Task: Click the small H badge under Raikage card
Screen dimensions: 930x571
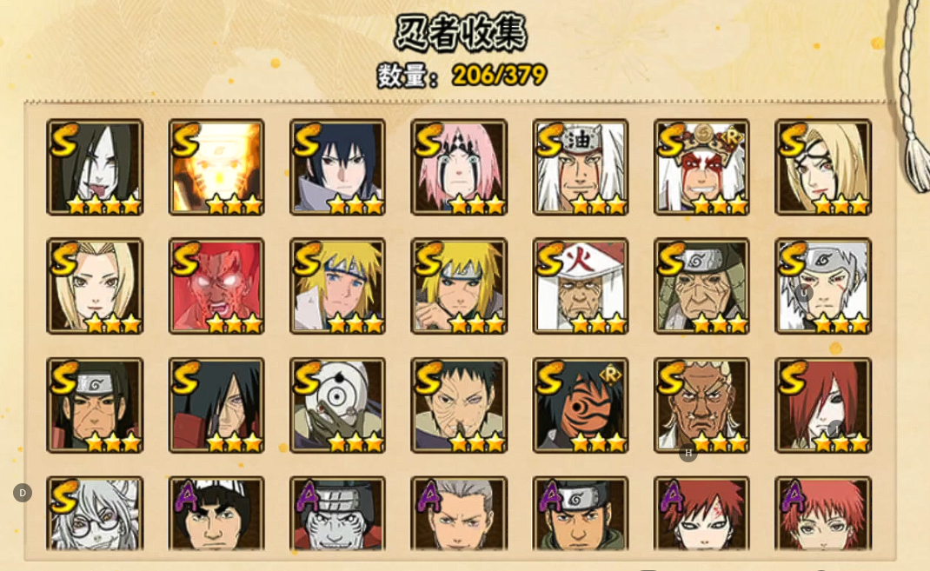Action: [688, 453]
